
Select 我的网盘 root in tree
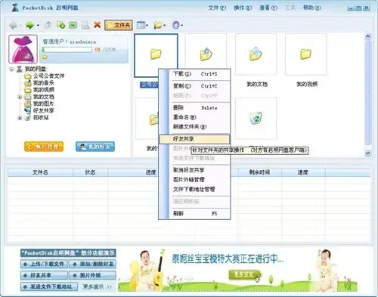click(x=36, y=69)
